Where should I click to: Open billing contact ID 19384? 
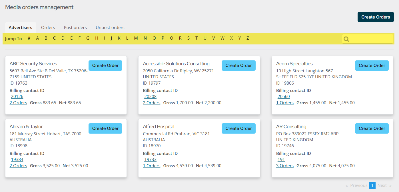tap(17, 160)
